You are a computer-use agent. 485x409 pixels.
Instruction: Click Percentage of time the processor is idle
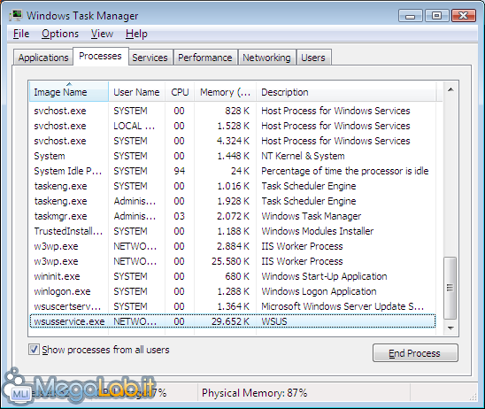pos(345,171)
